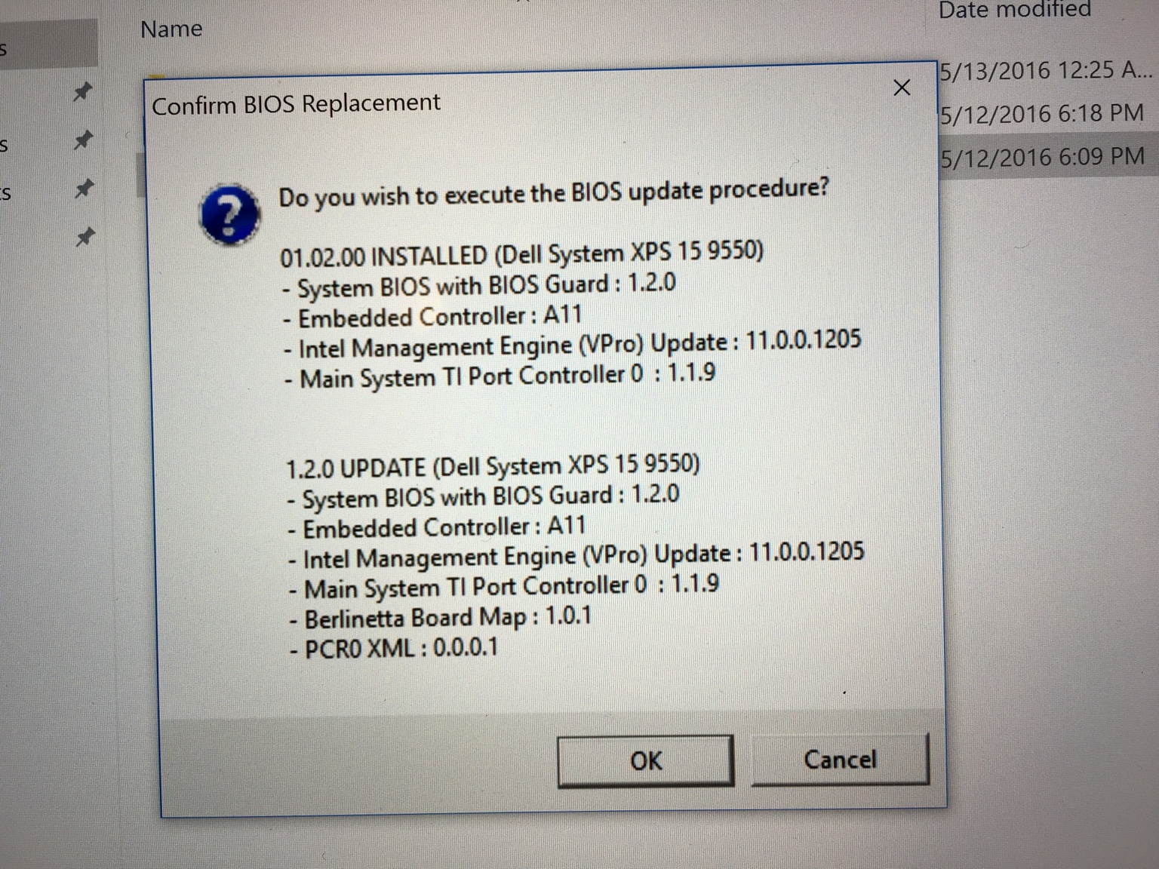Confirm the BIOS update with OK
This screenshot has height=869, width=1159.
pos(645,761)
